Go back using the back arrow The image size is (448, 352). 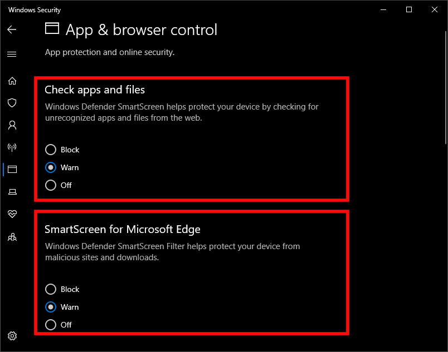tap(12, 29)
